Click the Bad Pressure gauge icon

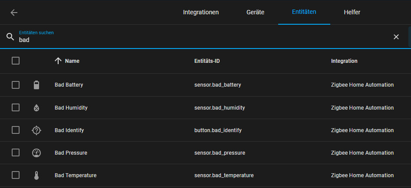click(36, 152)
